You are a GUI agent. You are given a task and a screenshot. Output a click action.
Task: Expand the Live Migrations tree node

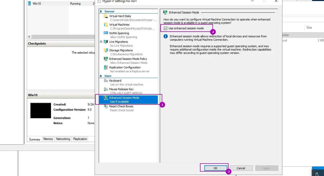pos(101,42)
